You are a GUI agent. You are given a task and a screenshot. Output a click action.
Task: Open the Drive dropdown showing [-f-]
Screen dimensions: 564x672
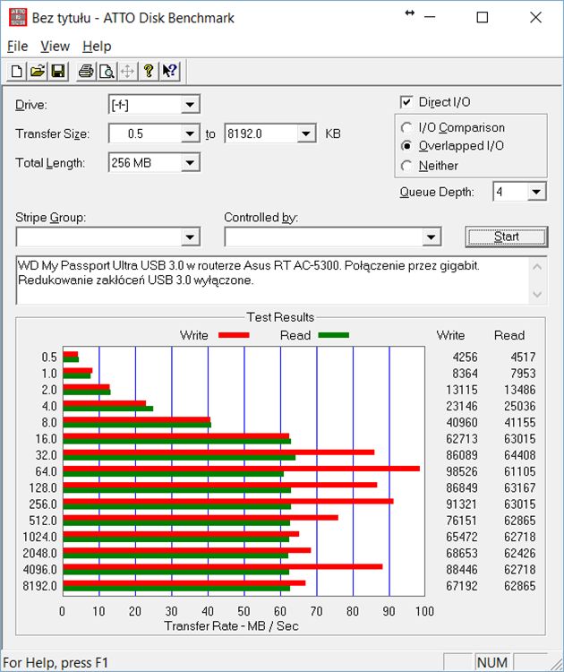pyautogui.click(x=190, y=105)
